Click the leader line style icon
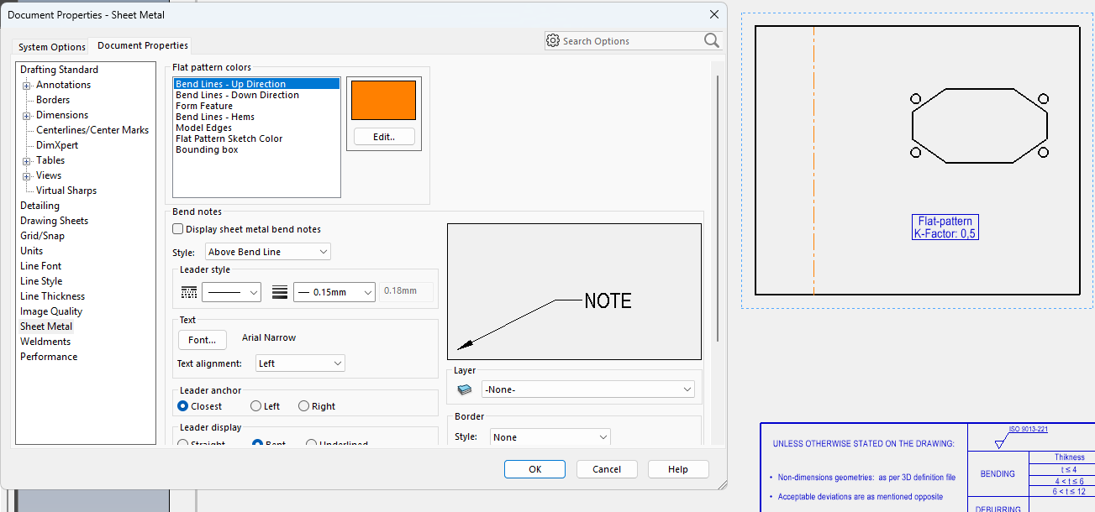 click(x=189, y=292)
